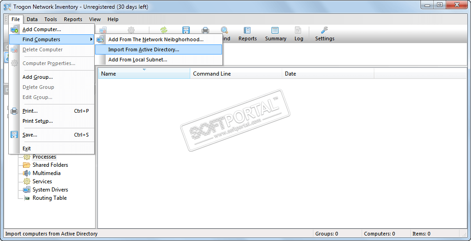Click the Services gear icon in the tree
This screenshot has height=241, width=471.
click(x=27, y=181)
